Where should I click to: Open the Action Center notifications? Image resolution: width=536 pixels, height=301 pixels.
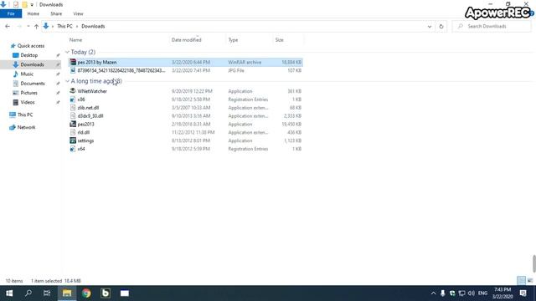pyautogui.click(x=523, y=293)
